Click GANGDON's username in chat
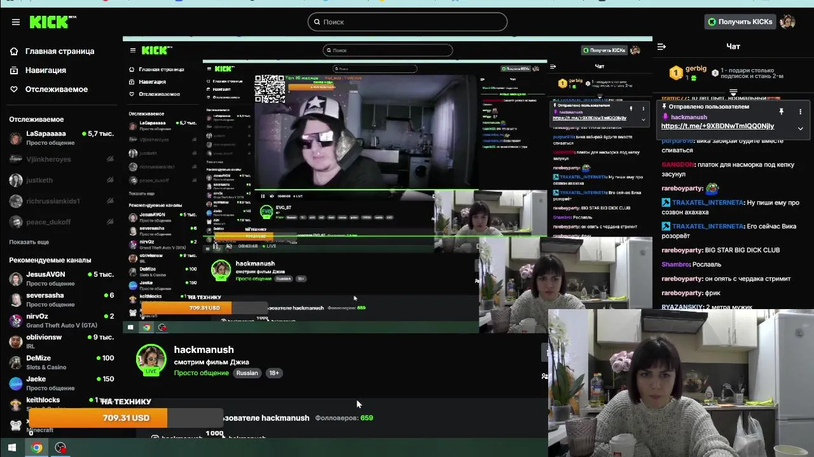Image resolution: width=814 pixels, height=457 pixels. 678,164
